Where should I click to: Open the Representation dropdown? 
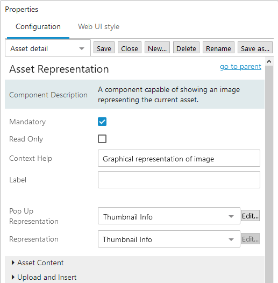[x=169, y=239]
